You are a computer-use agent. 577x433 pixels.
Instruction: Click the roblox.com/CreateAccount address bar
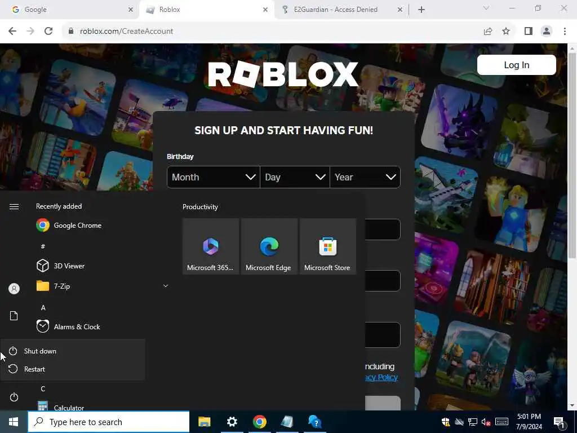(272, 32)
